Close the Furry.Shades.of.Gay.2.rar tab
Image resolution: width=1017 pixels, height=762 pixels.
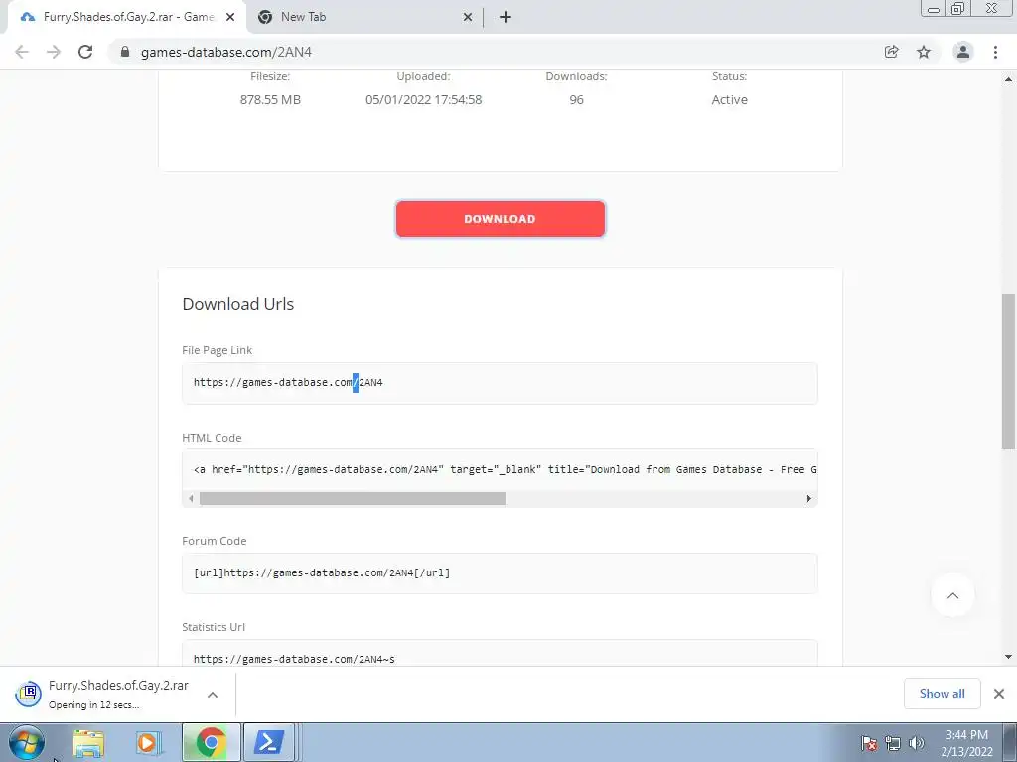(230, 17)
